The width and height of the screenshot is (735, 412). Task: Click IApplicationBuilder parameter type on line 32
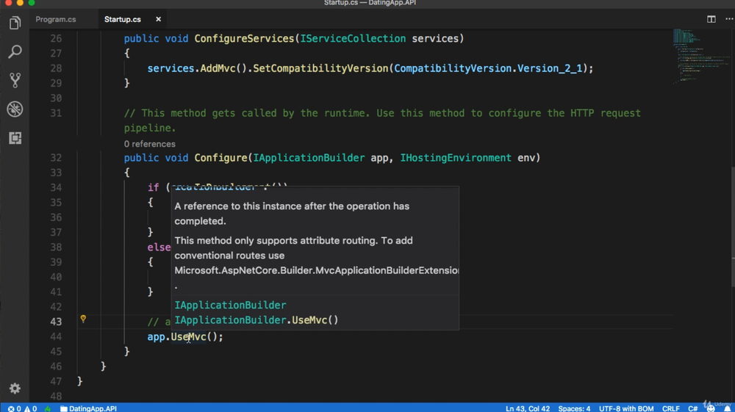[309, 158]
